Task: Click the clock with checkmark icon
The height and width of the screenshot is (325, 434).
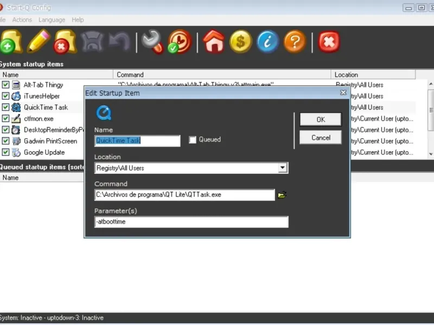Action: [x=180, y=42]
